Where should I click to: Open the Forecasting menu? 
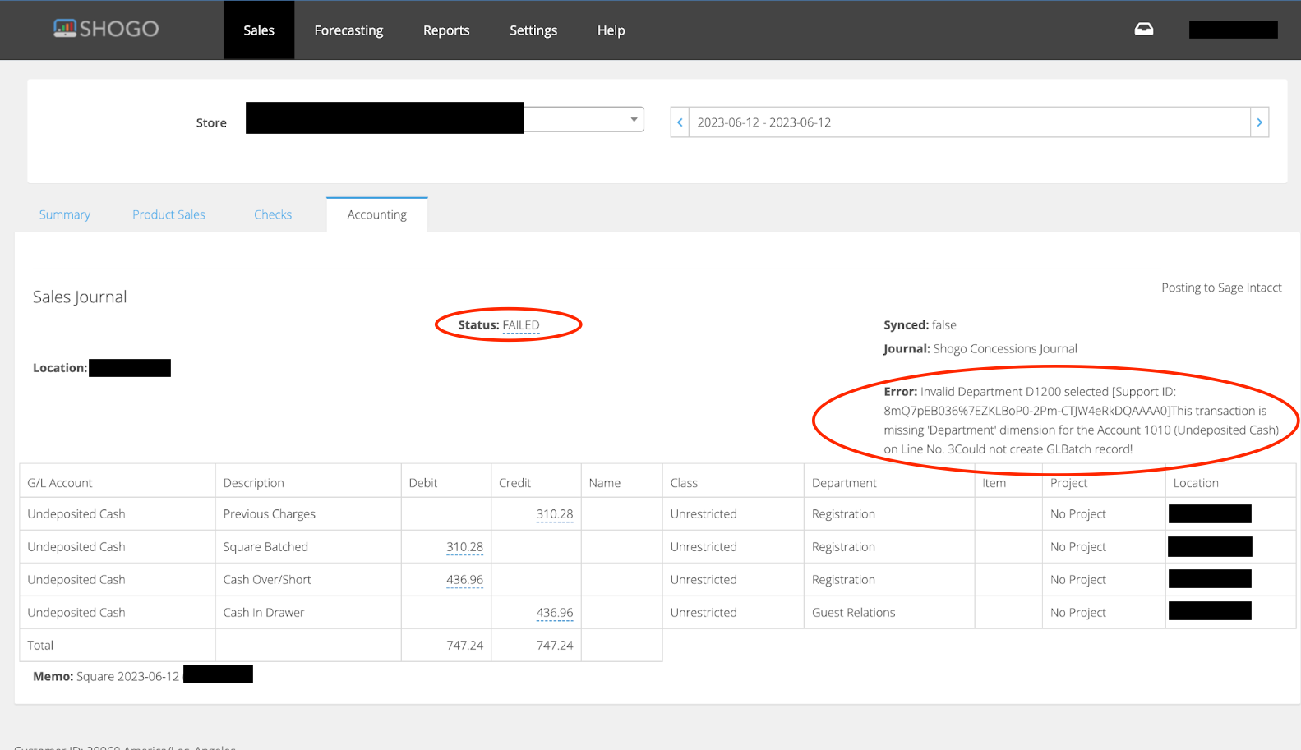pos(348,30)
